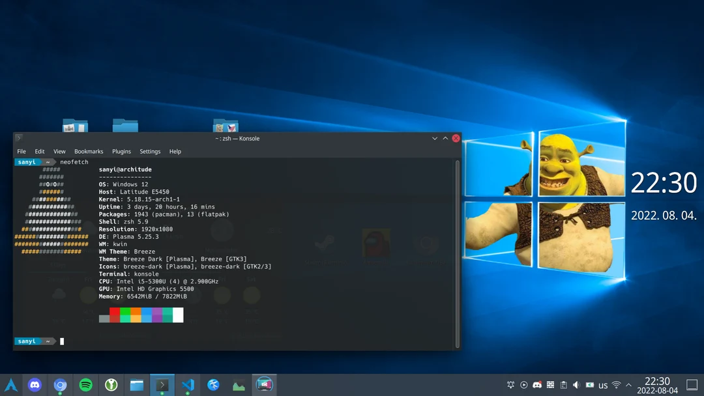Image resolution: width=704 pixels, height=396 pixels.
Task: Switch the 'us' keyboard layout indicator
Action: click(x=603, y=385)
